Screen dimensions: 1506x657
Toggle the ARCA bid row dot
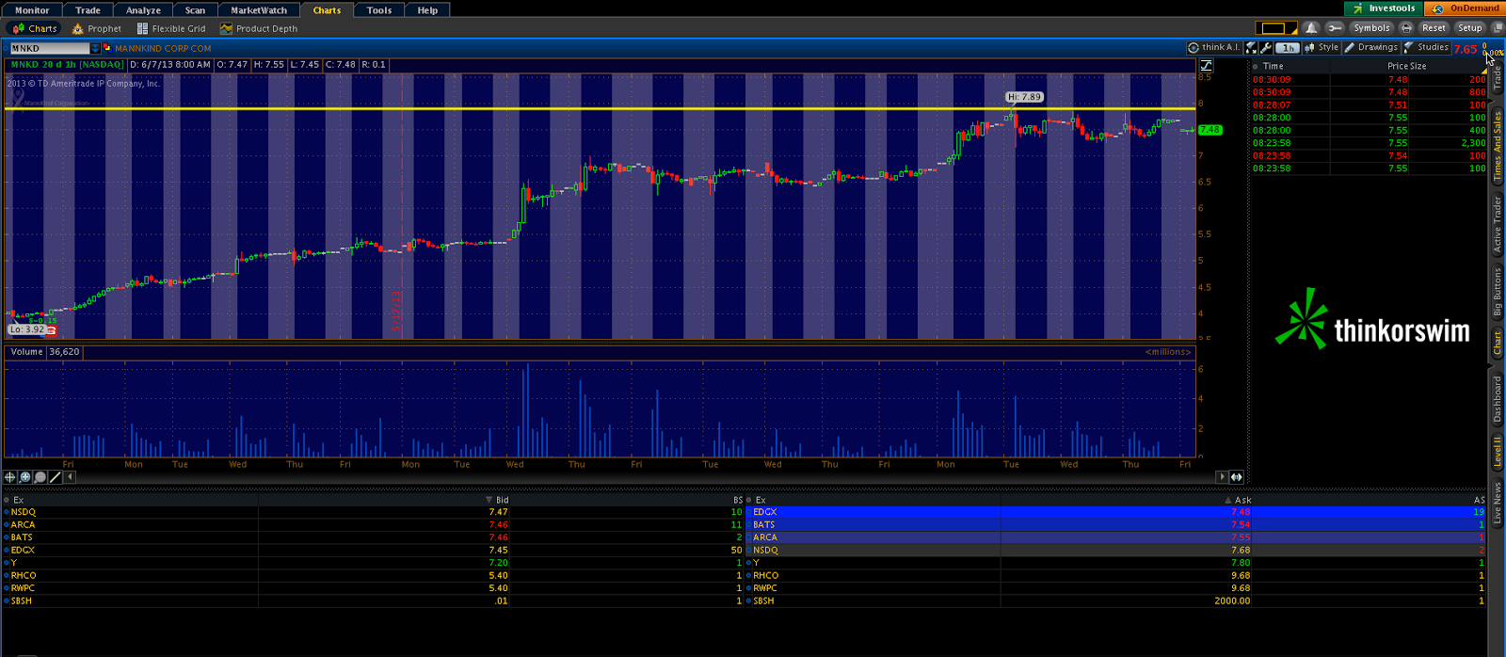(x=7, y=525)
